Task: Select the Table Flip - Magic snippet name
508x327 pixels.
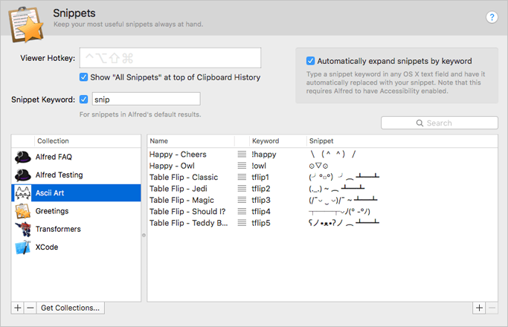Action: click(x=181, y=200)
